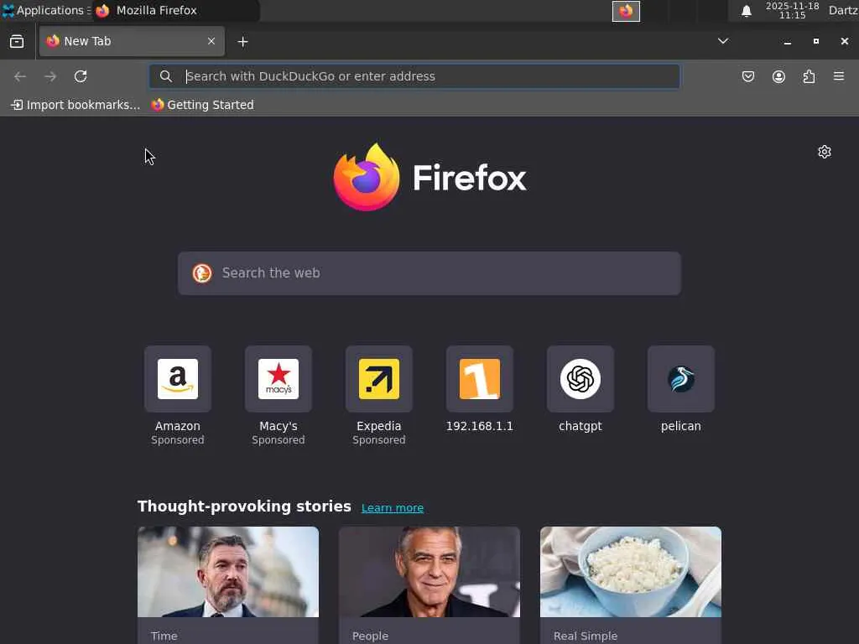
Task: Reload the current page
Action: click(x=81, y=76)
